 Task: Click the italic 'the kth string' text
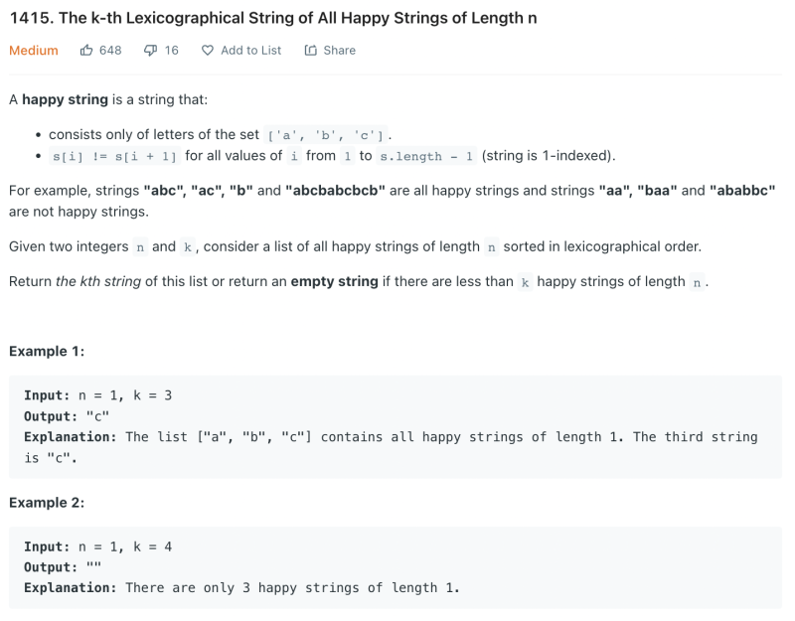coord(98,281)
